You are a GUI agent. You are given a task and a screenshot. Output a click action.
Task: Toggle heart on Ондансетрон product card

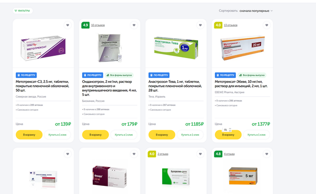pyautogui.click(x=134, y=25)
